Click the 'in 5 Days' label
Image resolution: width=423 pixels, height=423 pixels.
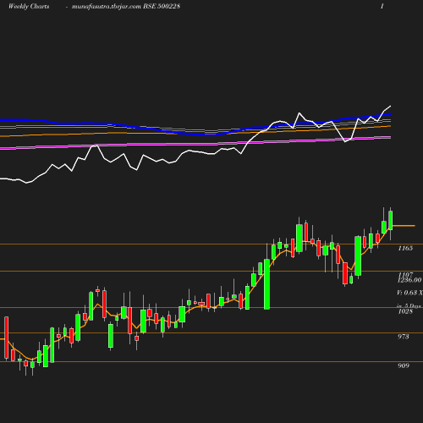[x=409, y=305]
